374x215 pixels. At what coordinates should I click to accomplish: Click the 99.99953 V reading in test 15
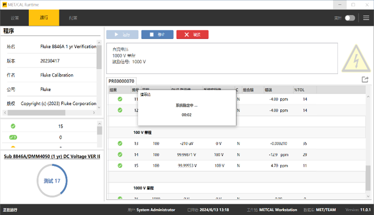[x=187, y=166]
